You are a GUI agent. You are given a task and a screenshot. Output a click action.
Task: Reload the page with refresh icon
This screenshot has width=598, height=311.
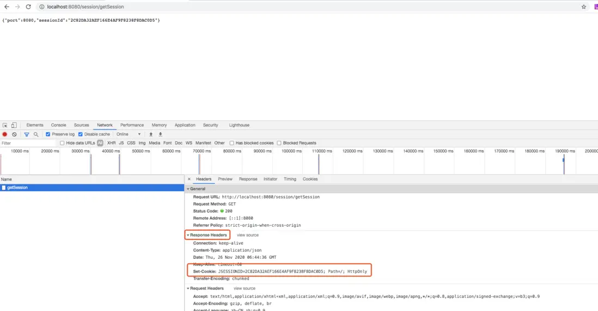(28, 7)
